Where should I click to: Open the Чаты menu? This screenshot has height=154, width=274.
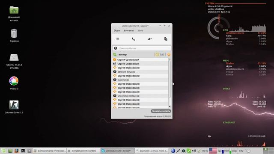(x=140, y=30)
